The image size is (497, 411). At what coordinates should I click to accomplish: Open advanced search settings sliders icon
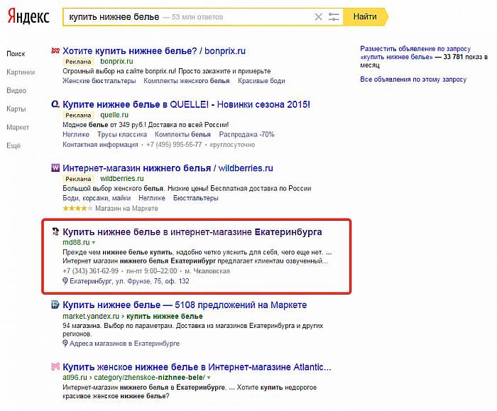pyautogui.click(x=334, y=17)
